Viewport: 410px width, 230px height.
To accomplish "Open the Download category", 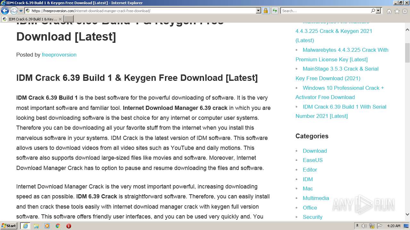I will [x=315, y=151].
